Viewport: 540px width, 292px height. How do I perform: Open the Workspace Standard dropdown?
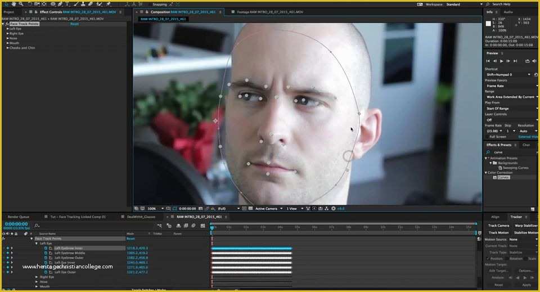[x=463, y=4]
